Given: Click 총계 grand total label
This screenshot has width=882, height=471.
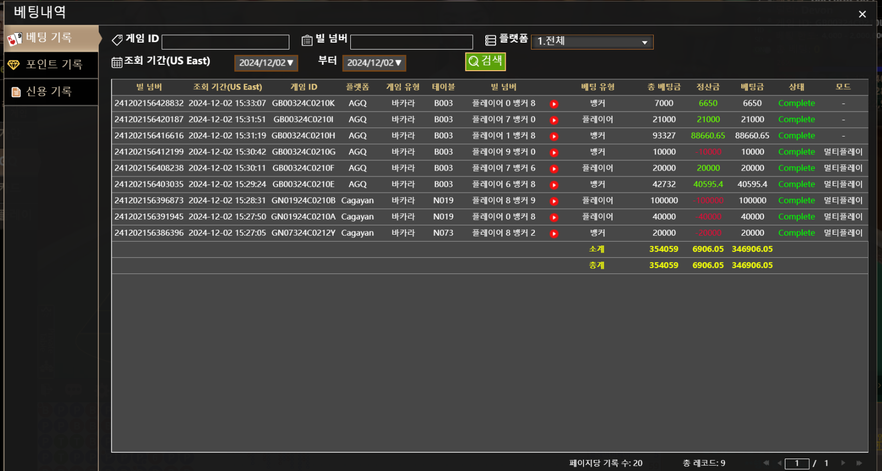Looking at the screenshot, I should 596,265.
